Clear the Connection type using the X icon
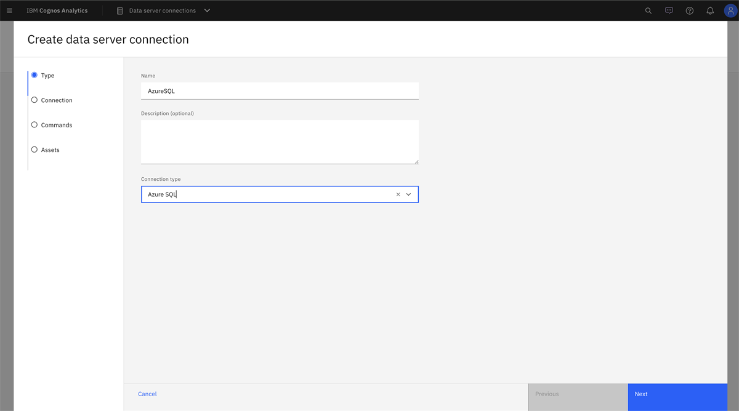This screenshot has width=739, height=411. (398, 194)
